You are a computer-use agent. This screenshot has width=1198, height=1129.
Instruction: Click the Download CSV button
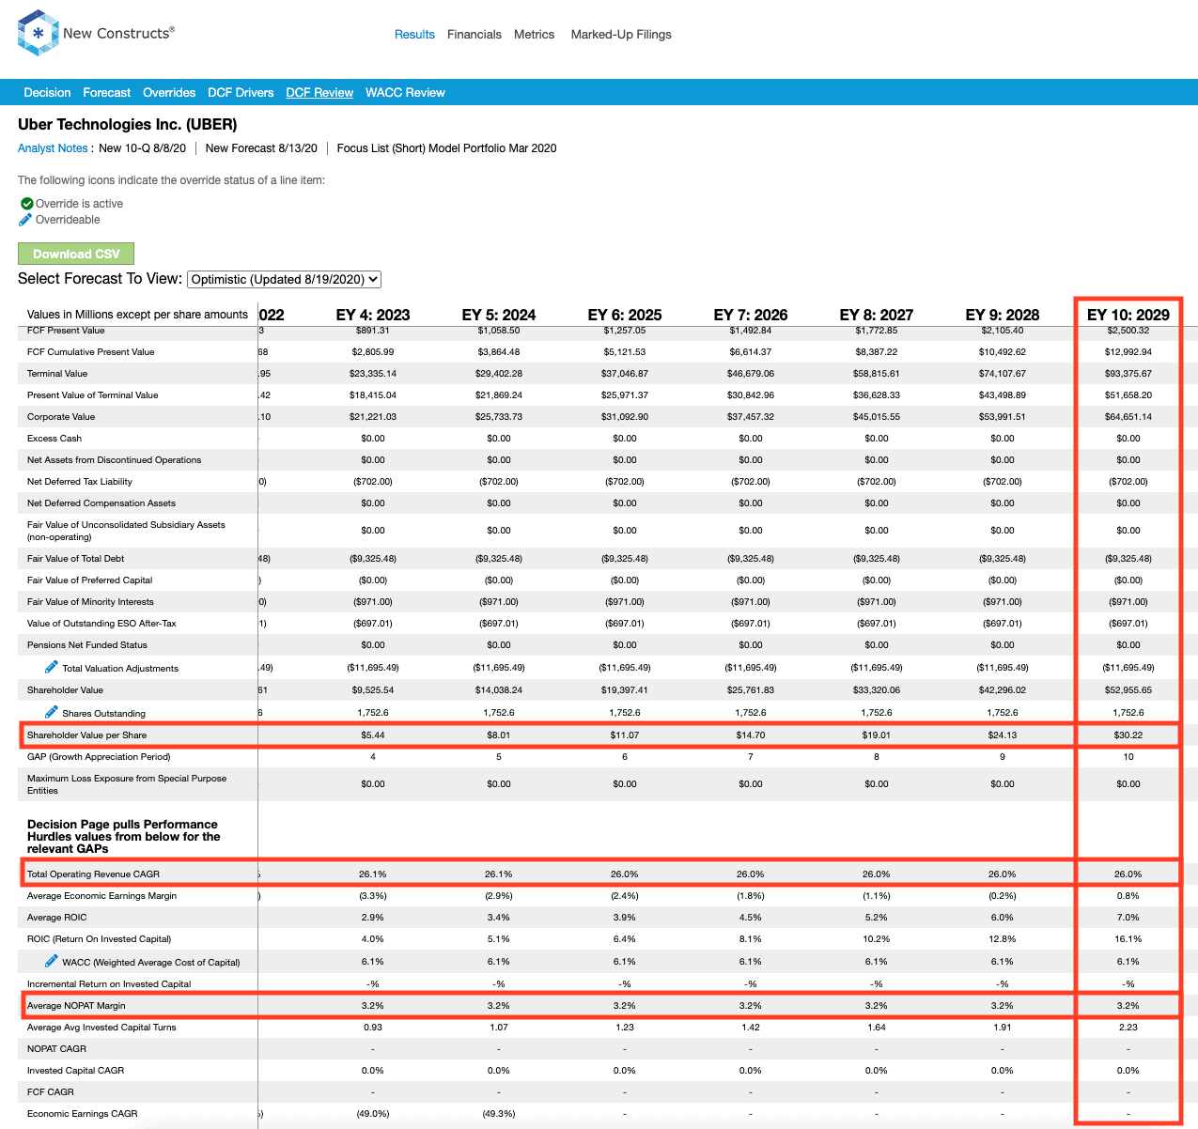76,254
